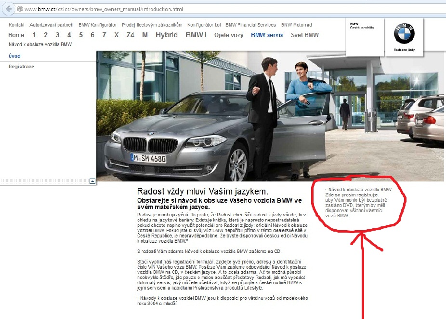Open the Ojeté vozy menu
Screen dimensions: 446x319
pyautogui.click(x=229, y=35)
